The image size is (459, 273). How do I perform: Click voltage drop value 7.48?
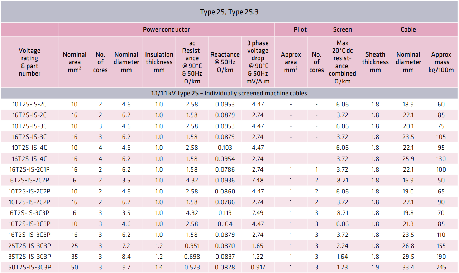pyautogui.click(x=258, y=180)
